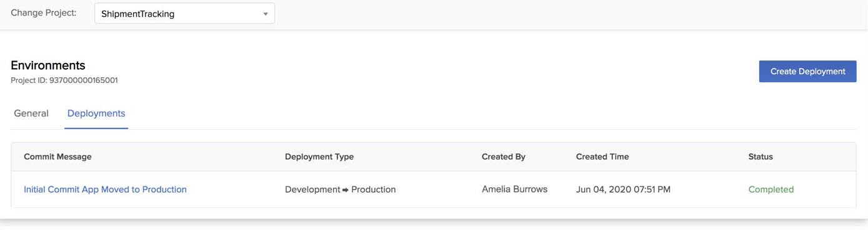
Task: Click the Completed status text
Action: click(x=771, y=189)
